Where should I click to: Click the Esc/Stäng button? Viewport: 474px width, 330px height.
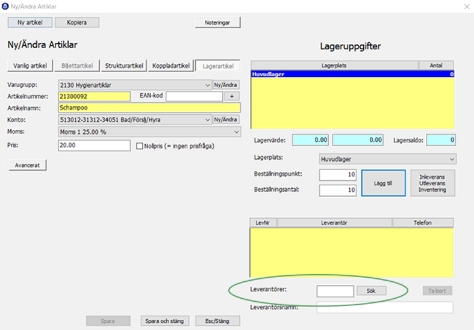(x=217, y=321)
